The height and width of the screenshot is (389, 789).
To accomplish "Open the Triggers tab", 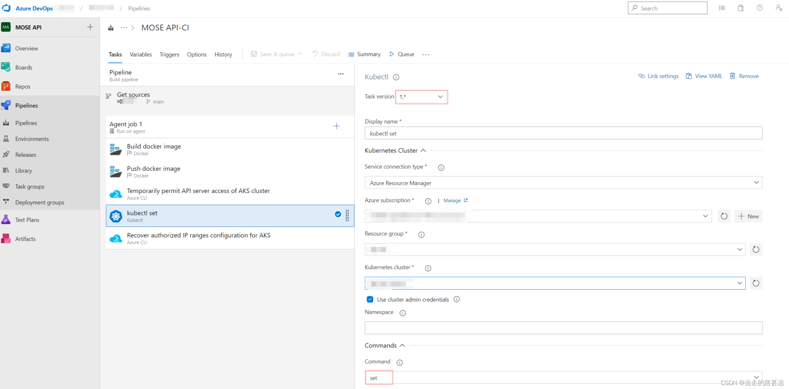I will tap(169, 54).
